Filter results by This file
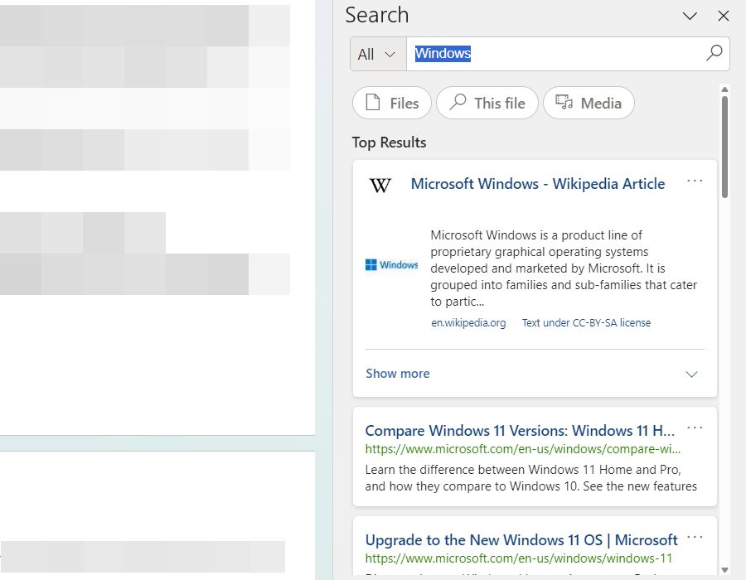Viewport: 746px width, 580px height. tap(487, 103)
